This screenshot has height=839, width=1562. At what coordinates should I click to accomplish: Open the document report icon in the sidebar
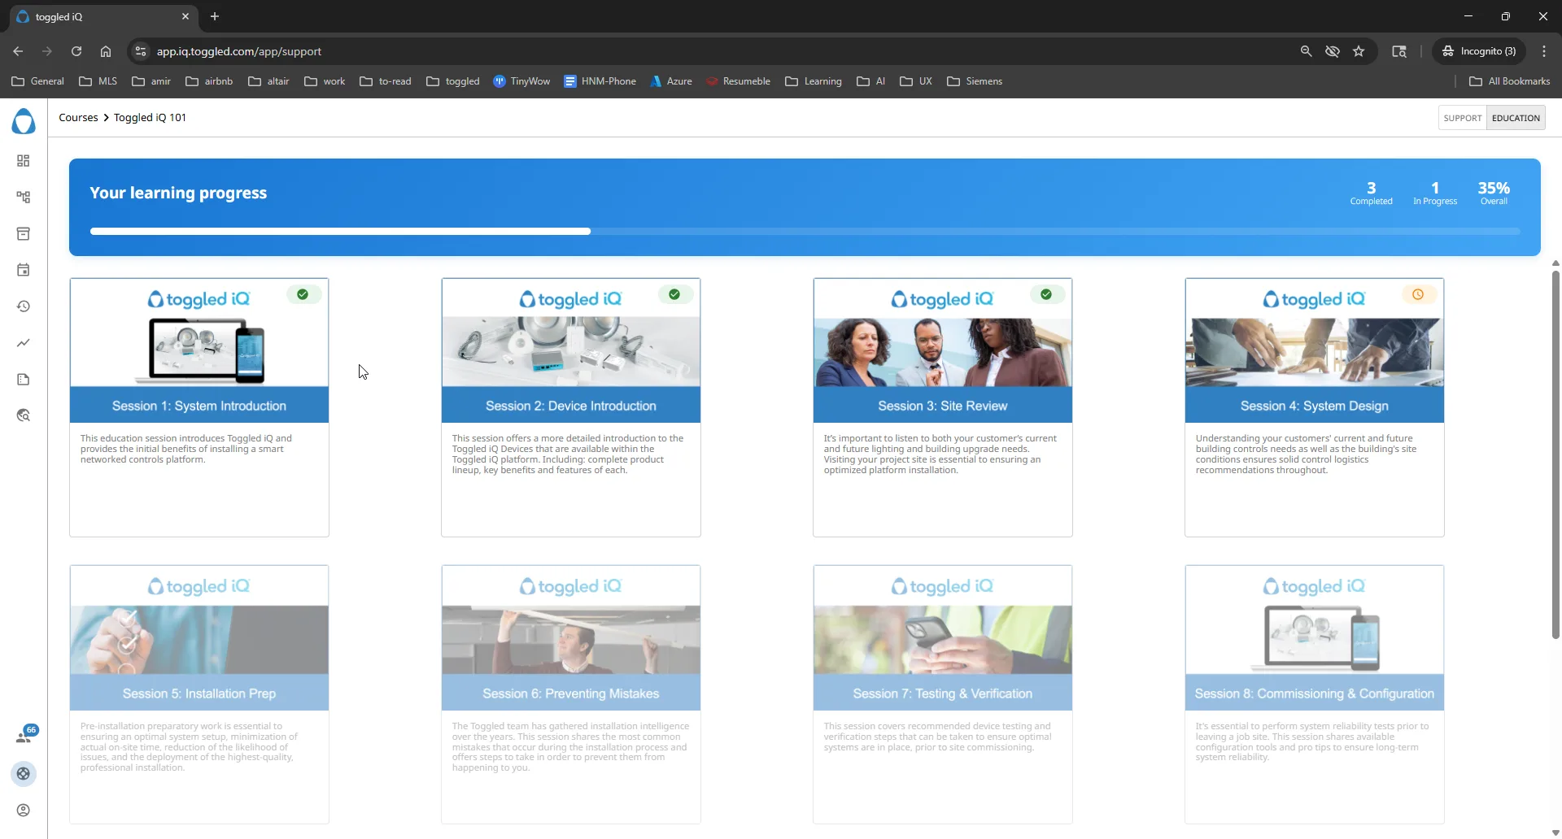coord(24,380)
